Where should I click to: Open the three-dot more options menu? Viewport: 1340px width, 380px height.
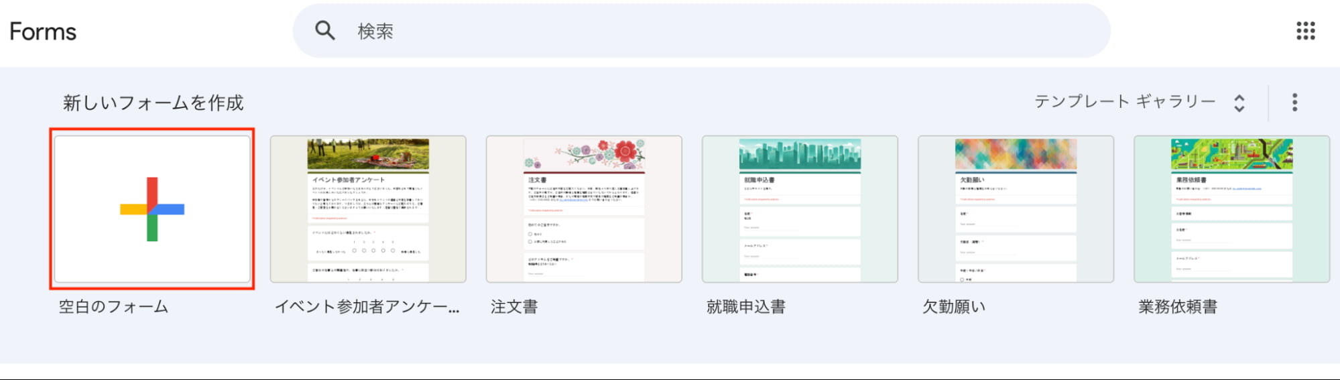(1294, 103)
